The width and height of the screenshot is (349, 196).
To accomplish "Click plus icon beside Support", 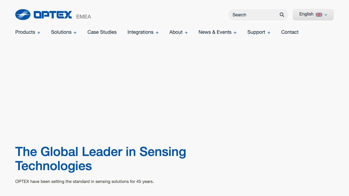I will [x=269, y=33].
